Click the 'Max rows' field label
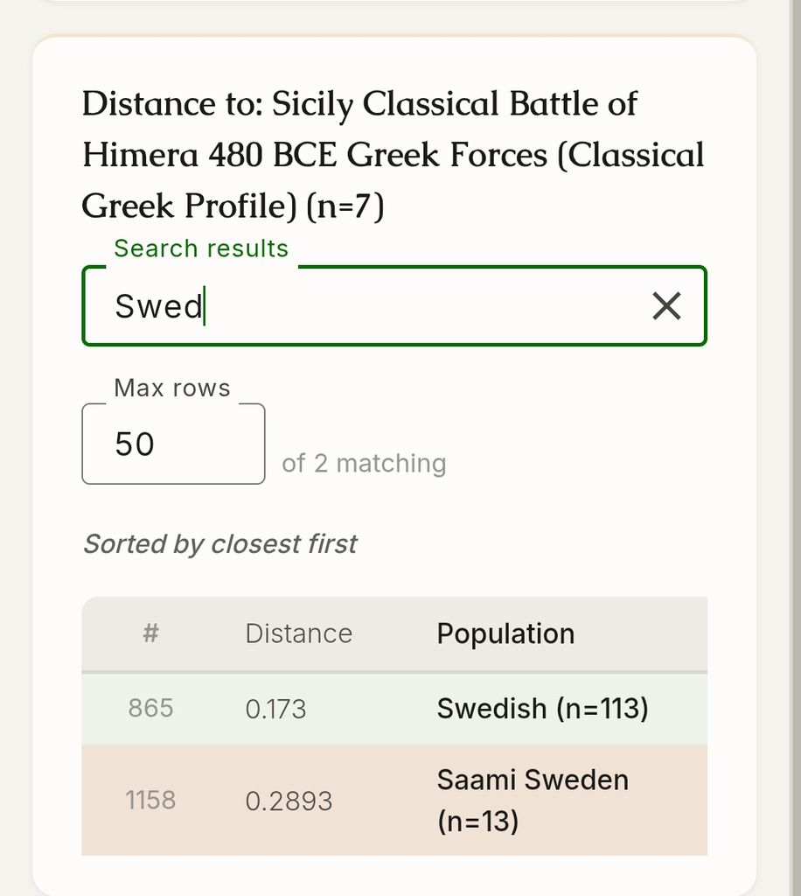The image size is (801, 896). click(x=172, y=388)
